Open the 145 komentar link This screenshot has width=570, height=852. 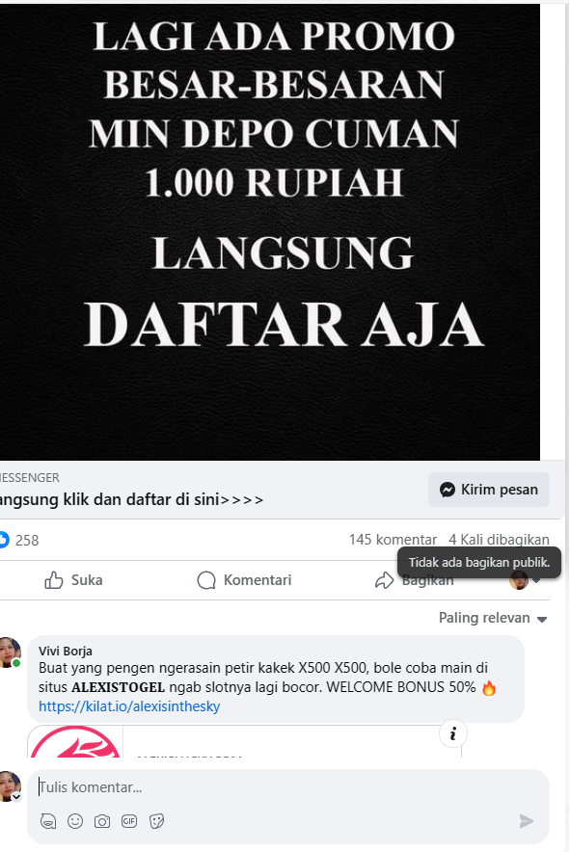[393, 540]
